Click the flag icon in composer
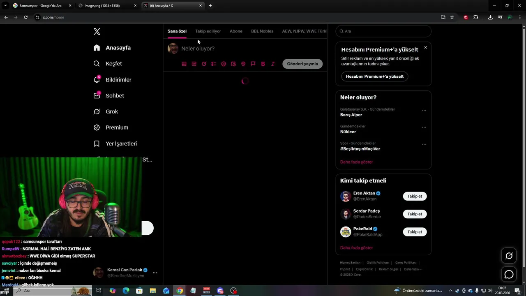 pyautogui.click(x=253, y=64)
